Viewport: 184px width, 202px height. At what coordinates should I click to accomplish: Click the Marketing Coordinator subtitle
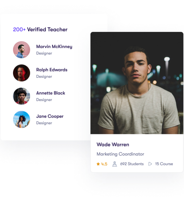(x=120, y=154)
